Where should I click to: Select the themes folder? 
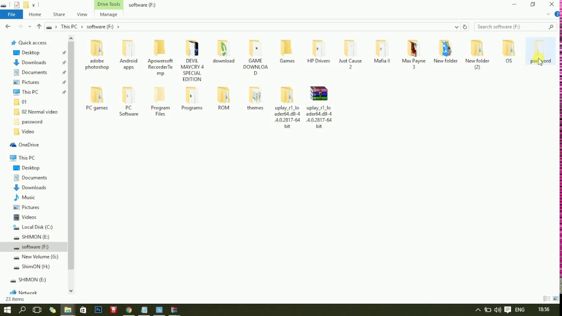tap(255, 98)
